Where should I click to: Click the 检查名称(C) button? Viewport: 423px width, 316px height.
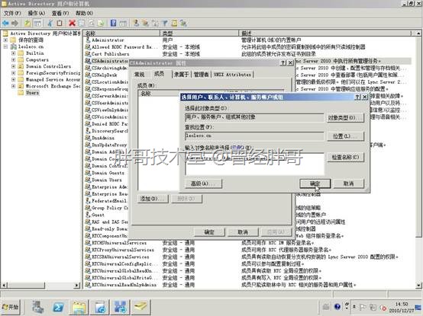tap(346, 157)
